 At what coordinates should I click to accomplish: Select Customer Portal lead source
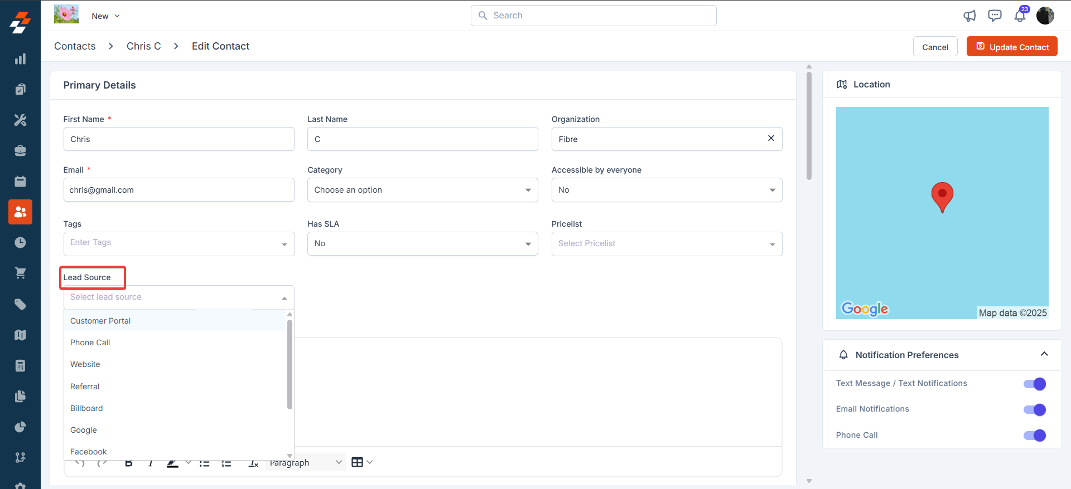[x=175, y=321]
